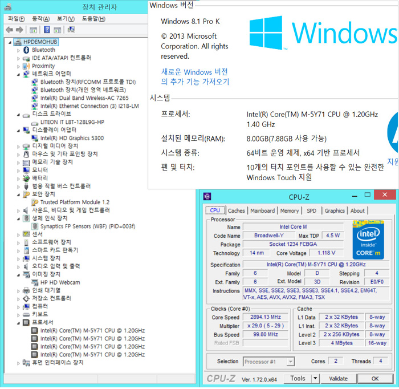The image size is (399, 389).
Task: Select Intel(R) HD Graphics 5300 adapter
Action: [x=72, y=138]
